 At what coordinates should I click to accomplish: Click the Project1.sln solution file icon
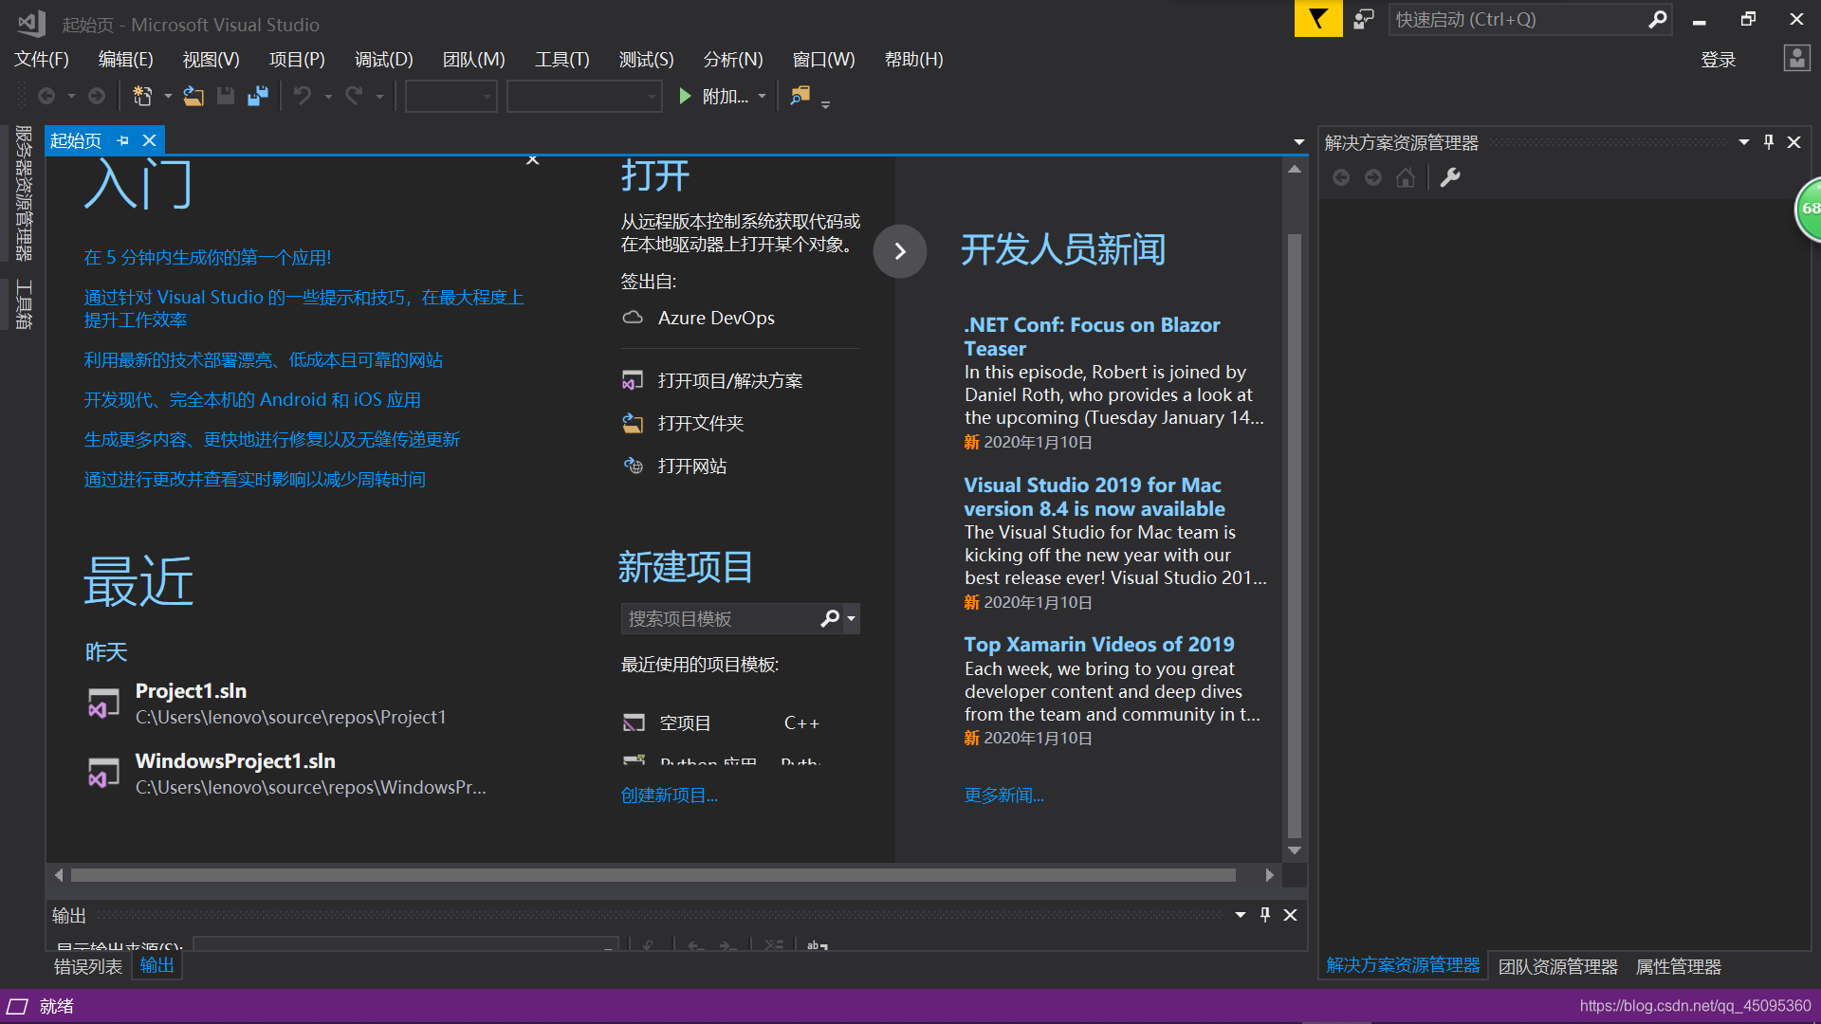[x=103, y=704]
